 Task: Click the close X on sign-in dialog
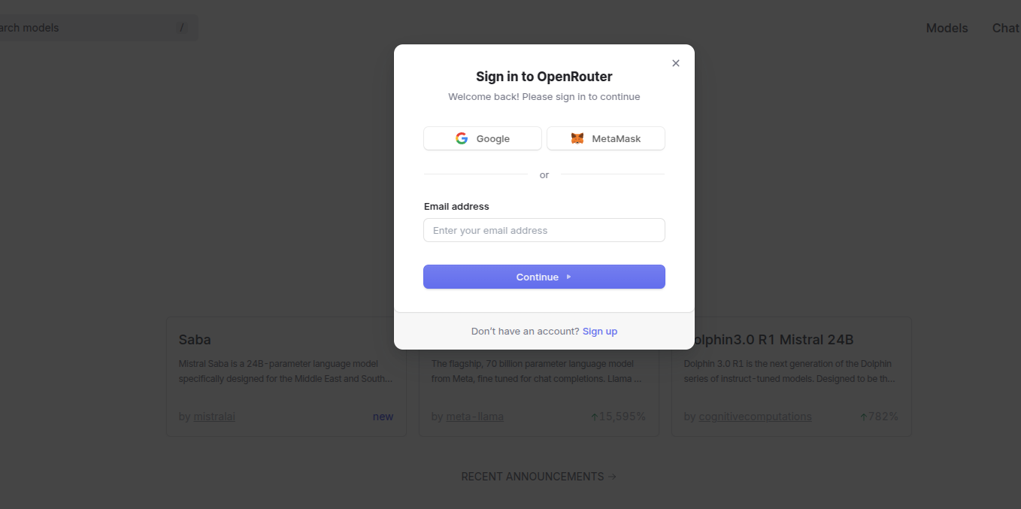[675, 63]
